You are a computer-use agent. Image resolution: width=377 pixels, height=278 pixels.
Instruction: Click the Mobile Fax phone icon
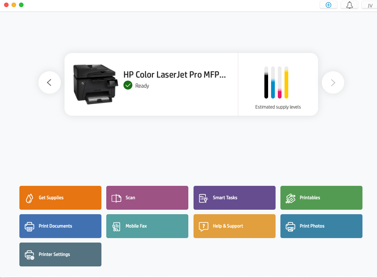116,227
